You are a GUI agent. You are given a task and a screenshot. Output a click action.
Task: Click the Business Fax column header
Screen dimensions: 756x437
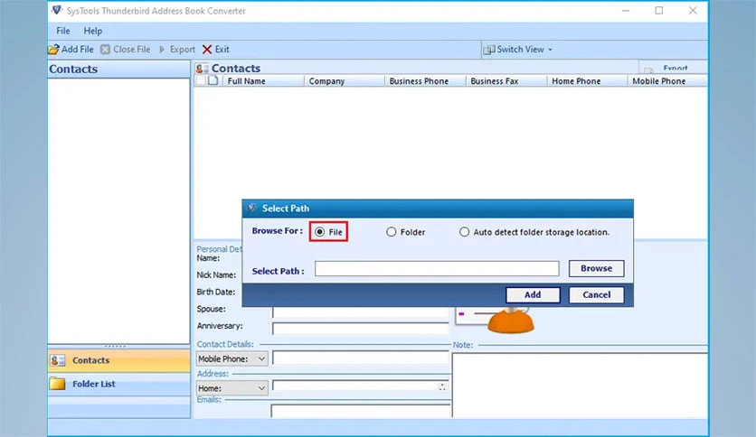(x=506, y=81)
